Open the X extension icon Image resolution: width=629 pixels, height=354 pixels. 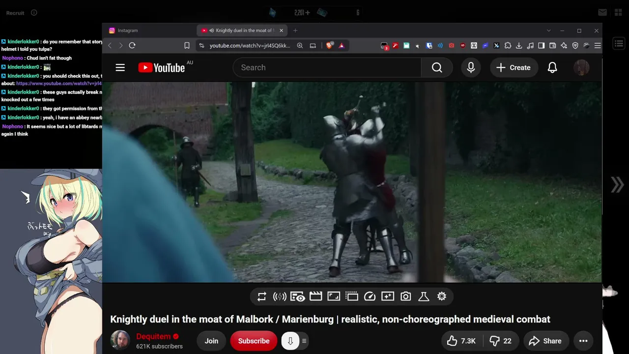[x=496, y=46]
